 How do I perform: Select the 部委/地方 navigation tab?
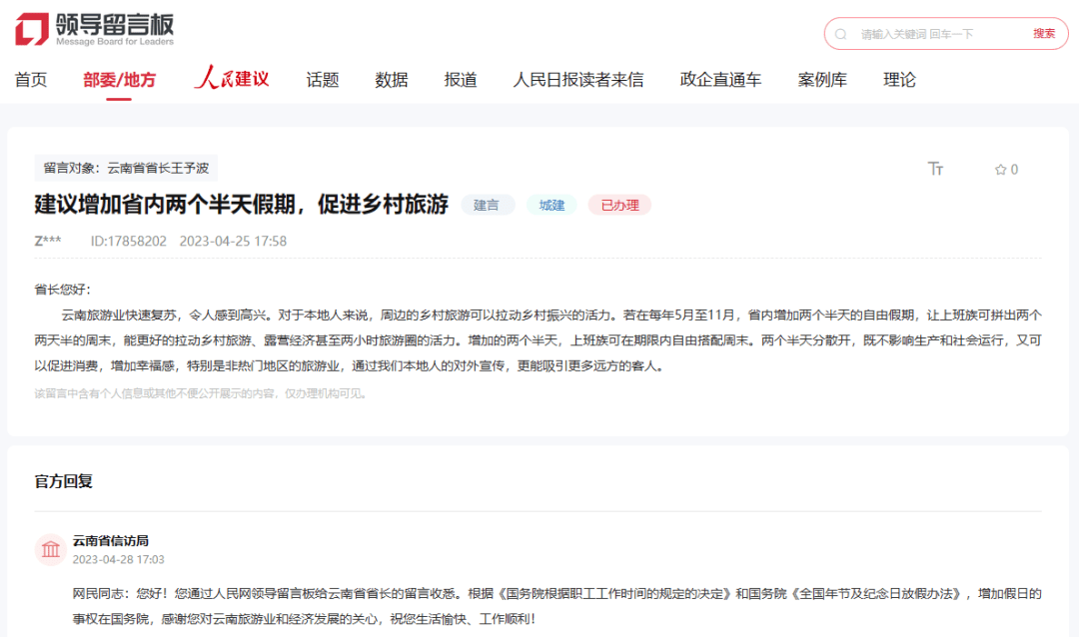coord(119,80)
